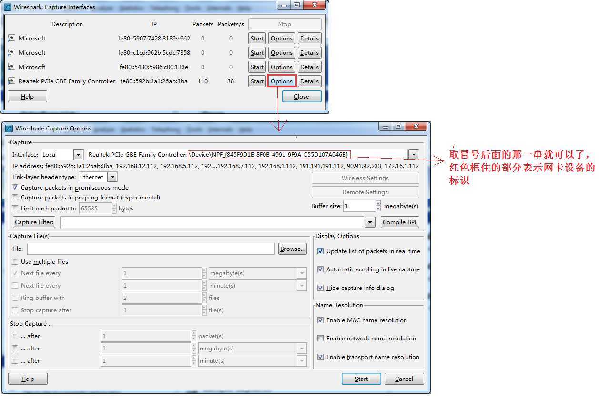Open the minute(s) unit dropdown for Next file every
Image resolution: width=609 pixels, height=399 pixels.
pyautogui.click(x=302, y=286)
